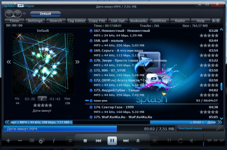Click the blue dot beside панк-рок group
The height and width of the screenshot is (150, 227).
tap(91, 101)
